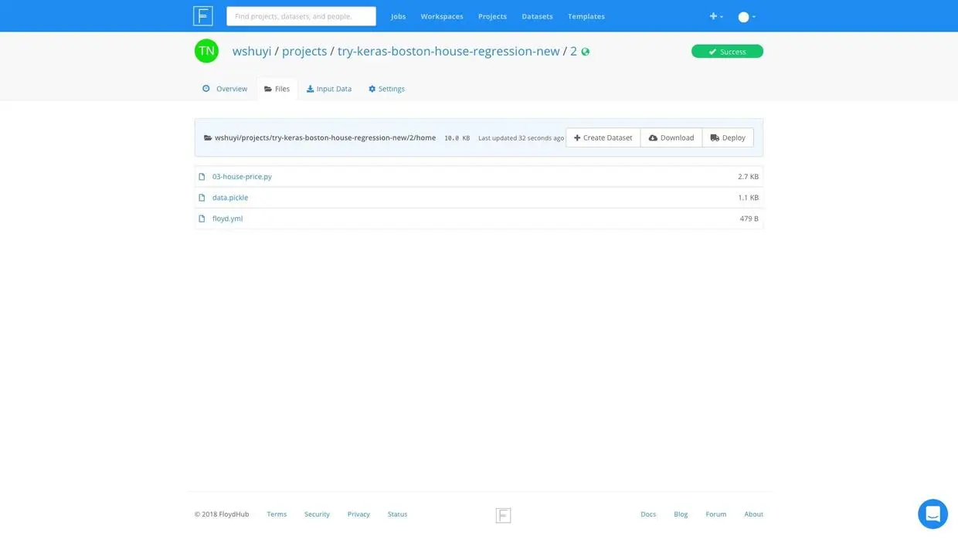The image size is (958, 539).
Task: Open the Privacy footer link
Action: click(x=358, y=514)
